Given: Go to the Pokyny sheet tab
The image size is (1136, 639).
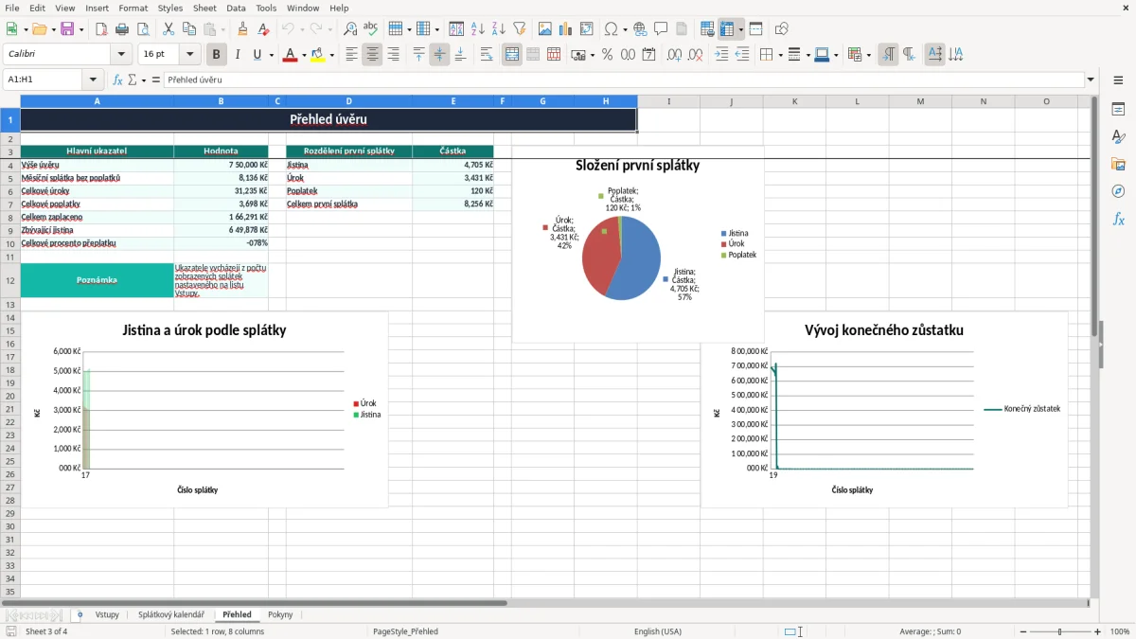Looking at the screenshot, I should 280,615.
